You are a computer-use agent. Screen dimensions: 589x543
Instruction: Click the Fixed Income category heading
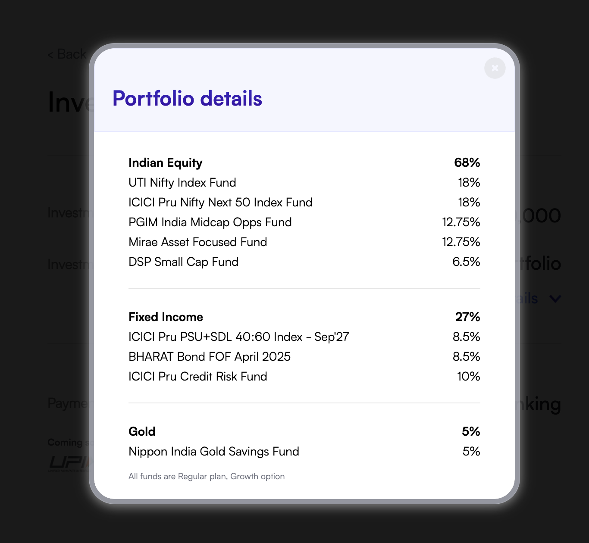click(x=166, y=317)
